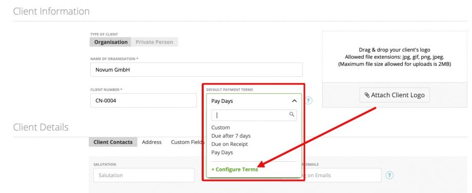The height and width of the screenshot is (193, 472).
Task: Click the chevron arrow on Pay Days dropdown
Action: pyautogui.click(x=294, y=101)
